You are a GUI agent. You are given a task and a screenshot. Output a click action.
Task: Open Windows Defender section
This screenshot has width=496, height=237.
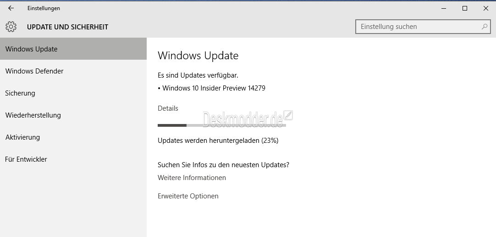click(73, 71)
